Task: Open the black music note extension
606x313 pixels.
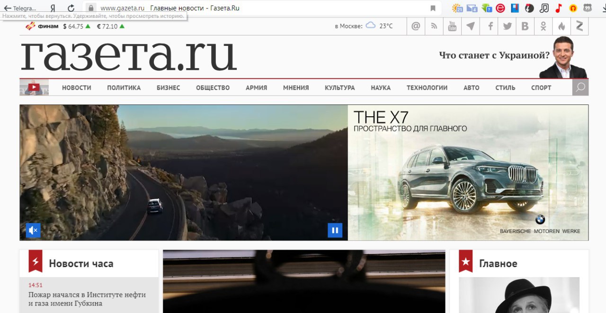Action: 544,8
